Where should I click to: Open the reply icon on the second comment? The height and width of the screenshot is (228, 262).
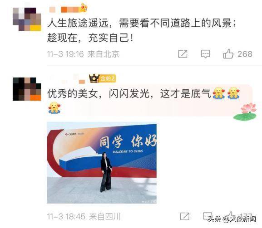(x=208, y=216)
